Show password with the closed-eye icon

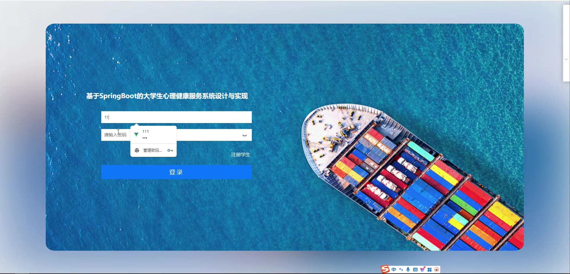click(245, 135)
